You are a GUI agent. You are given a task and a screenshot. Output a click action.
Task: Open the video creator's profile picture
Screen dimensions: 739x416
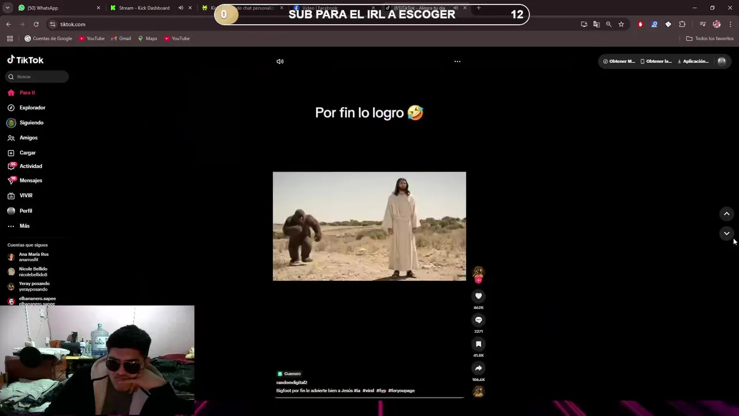[x=478, y=272]
